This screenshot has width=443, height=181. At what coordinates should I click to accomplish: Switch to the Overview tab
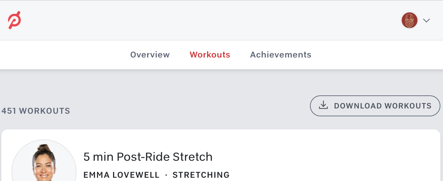coord(150,55)
